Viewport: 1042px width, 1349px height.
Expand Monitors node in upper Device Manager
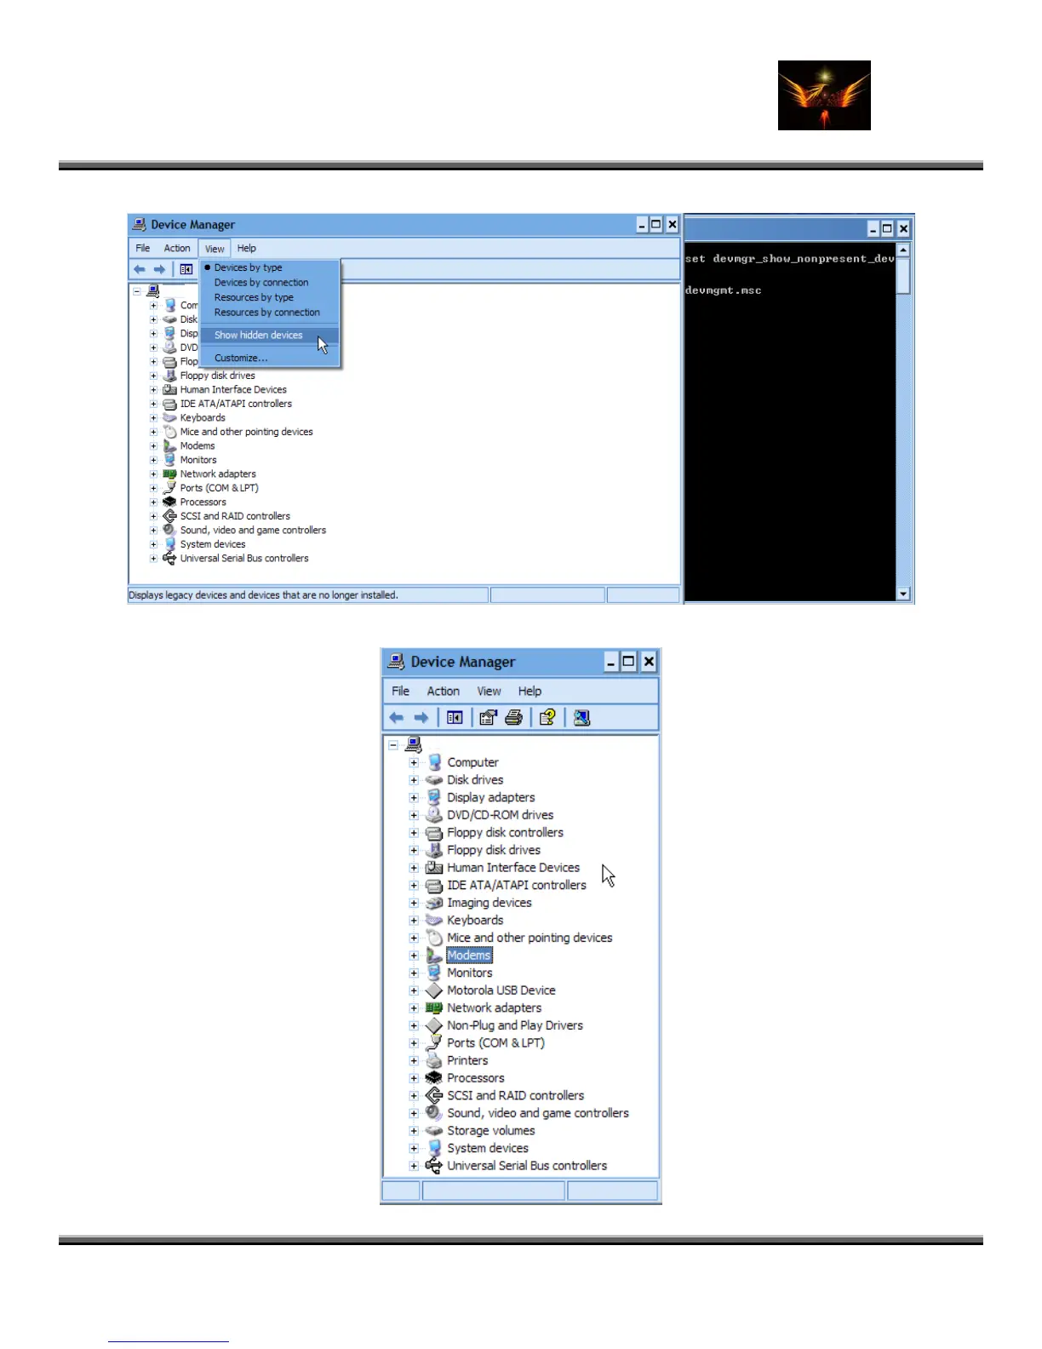coord(153,460)
